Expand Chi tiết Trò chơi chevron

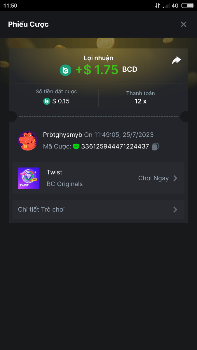175,209
